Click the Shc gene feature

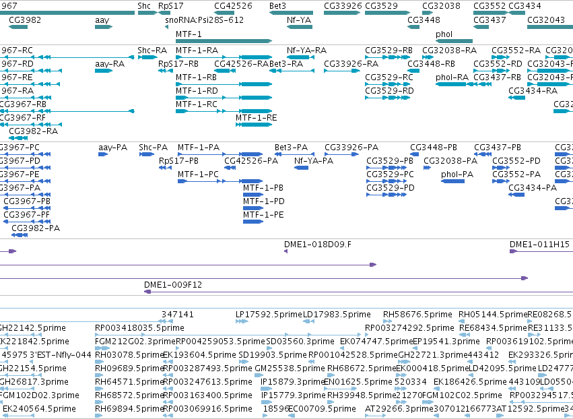[147, 13]
